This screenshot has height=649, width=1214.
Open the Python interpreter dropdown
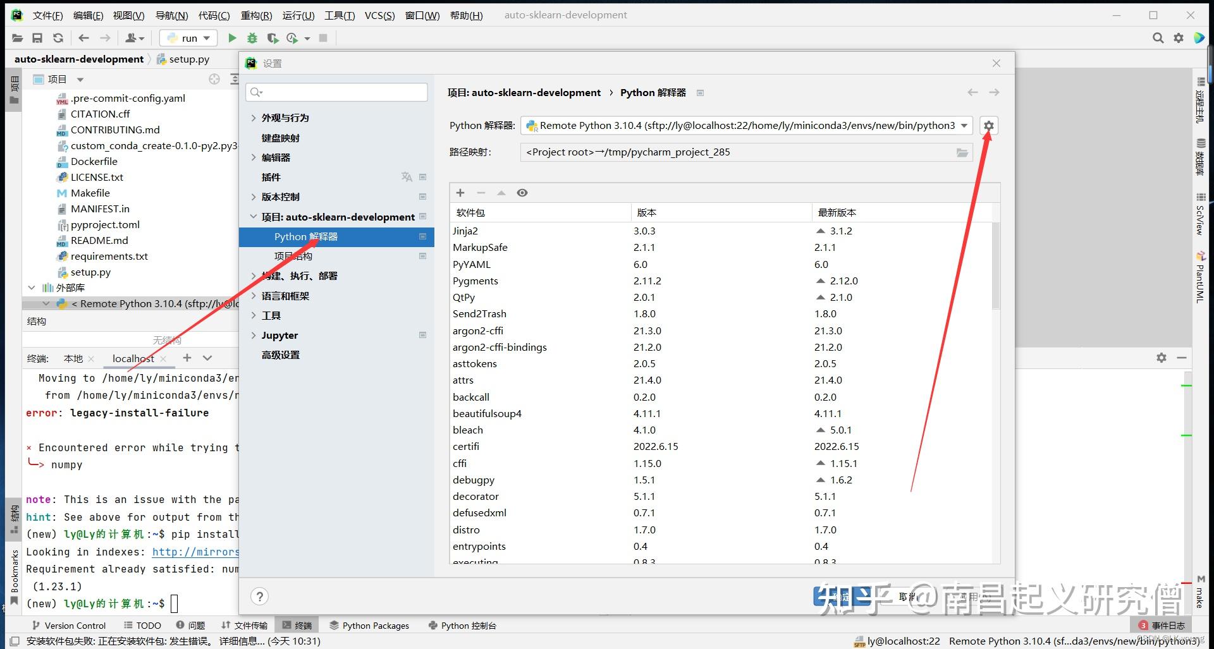coord(964,126)
